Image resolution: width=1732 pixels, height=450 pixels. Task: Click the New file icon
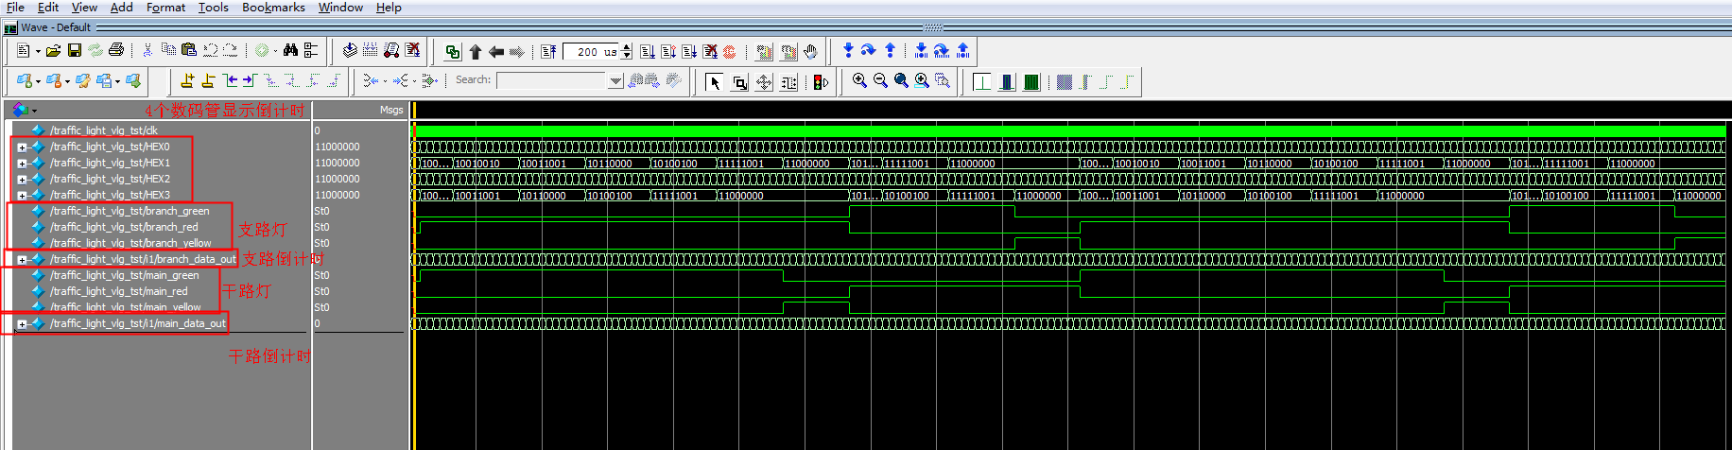click(24, 51)
